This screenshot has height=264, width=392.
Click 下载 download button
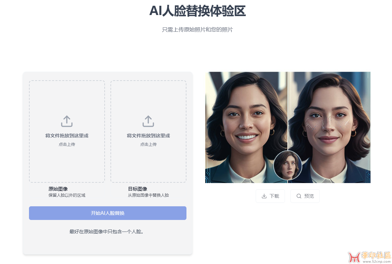(270, 196)
